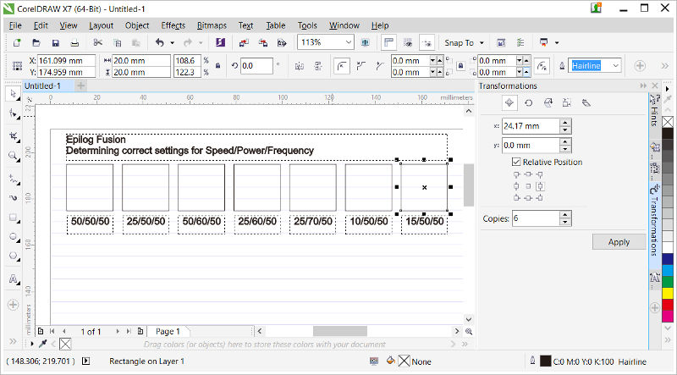Open the Scale and mirror transformation icon
677x375 pixels.
[548, 102]
